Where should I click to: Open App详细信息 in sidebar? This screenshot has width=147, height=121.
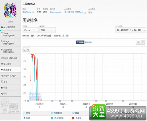pyautogui.click(x=10, y=27)
